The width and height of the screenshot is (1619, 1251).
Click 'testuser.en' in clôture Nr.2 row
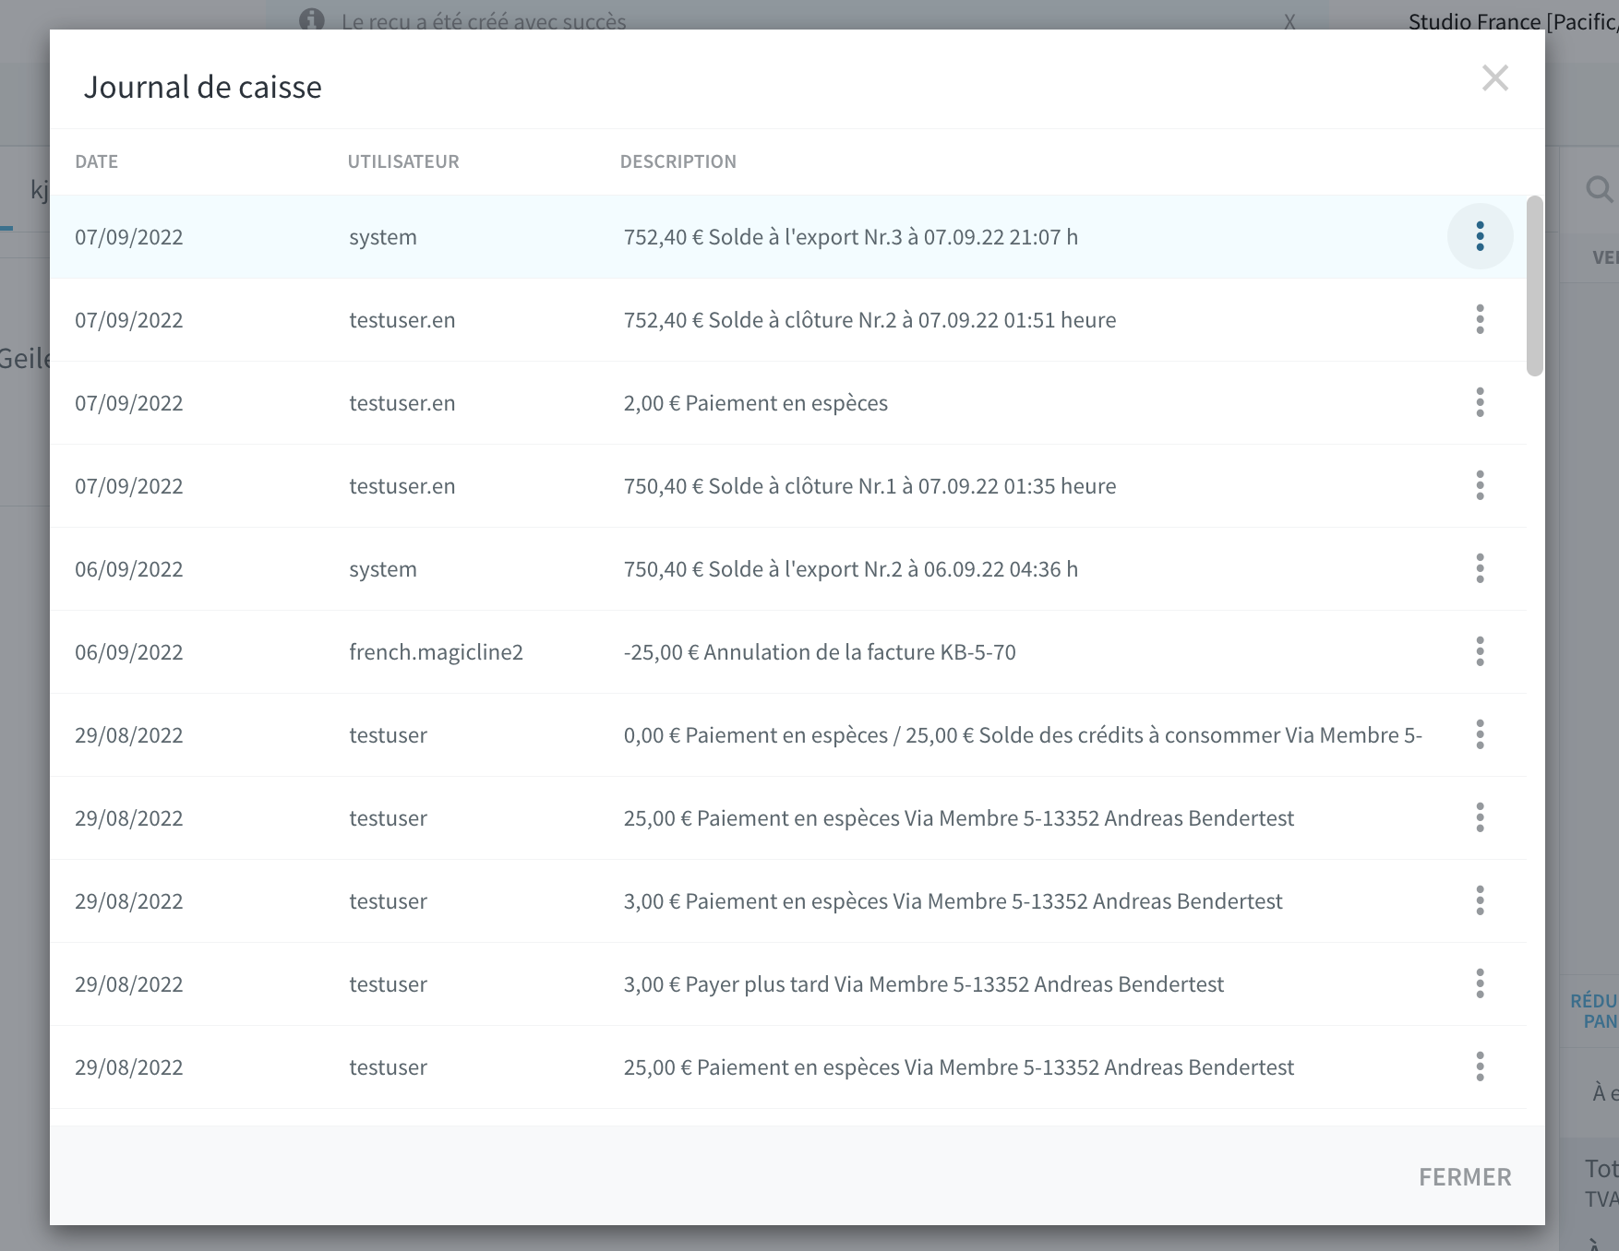[402, 320]
